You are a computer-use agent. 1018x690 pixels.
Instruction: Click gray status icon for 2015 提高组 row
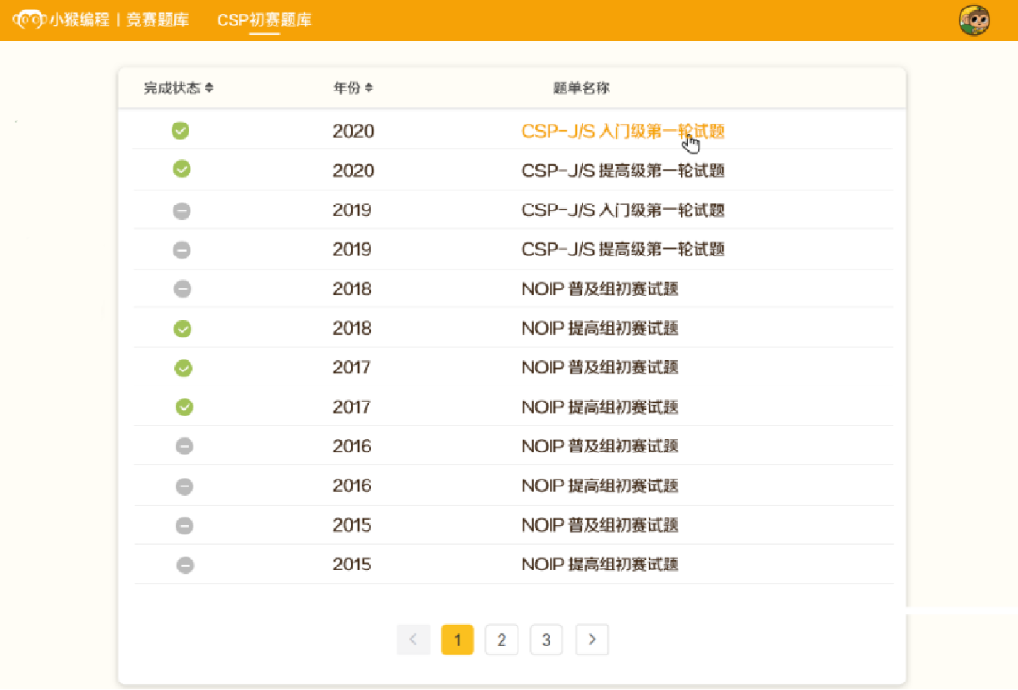point(186,565)
